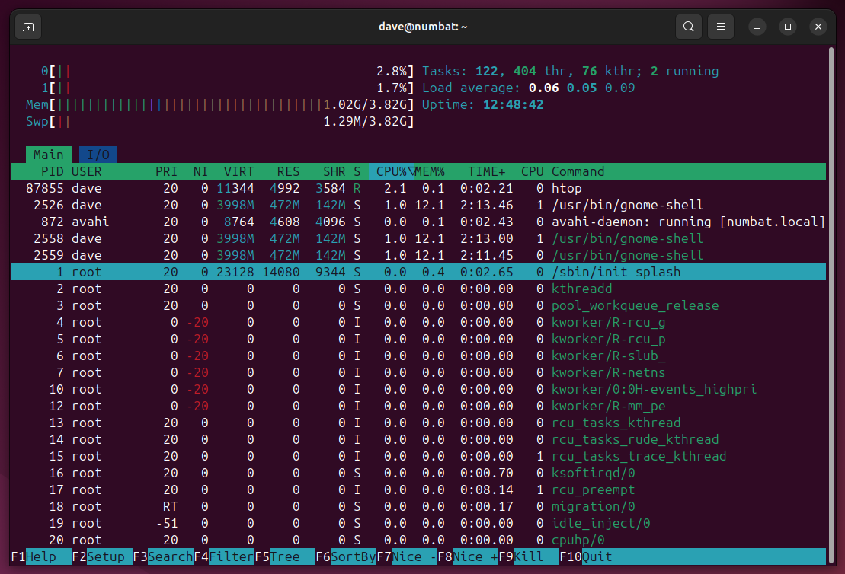Switch to the I/O tab
This screenshot has height=574, width=845.
click(98, 154)
